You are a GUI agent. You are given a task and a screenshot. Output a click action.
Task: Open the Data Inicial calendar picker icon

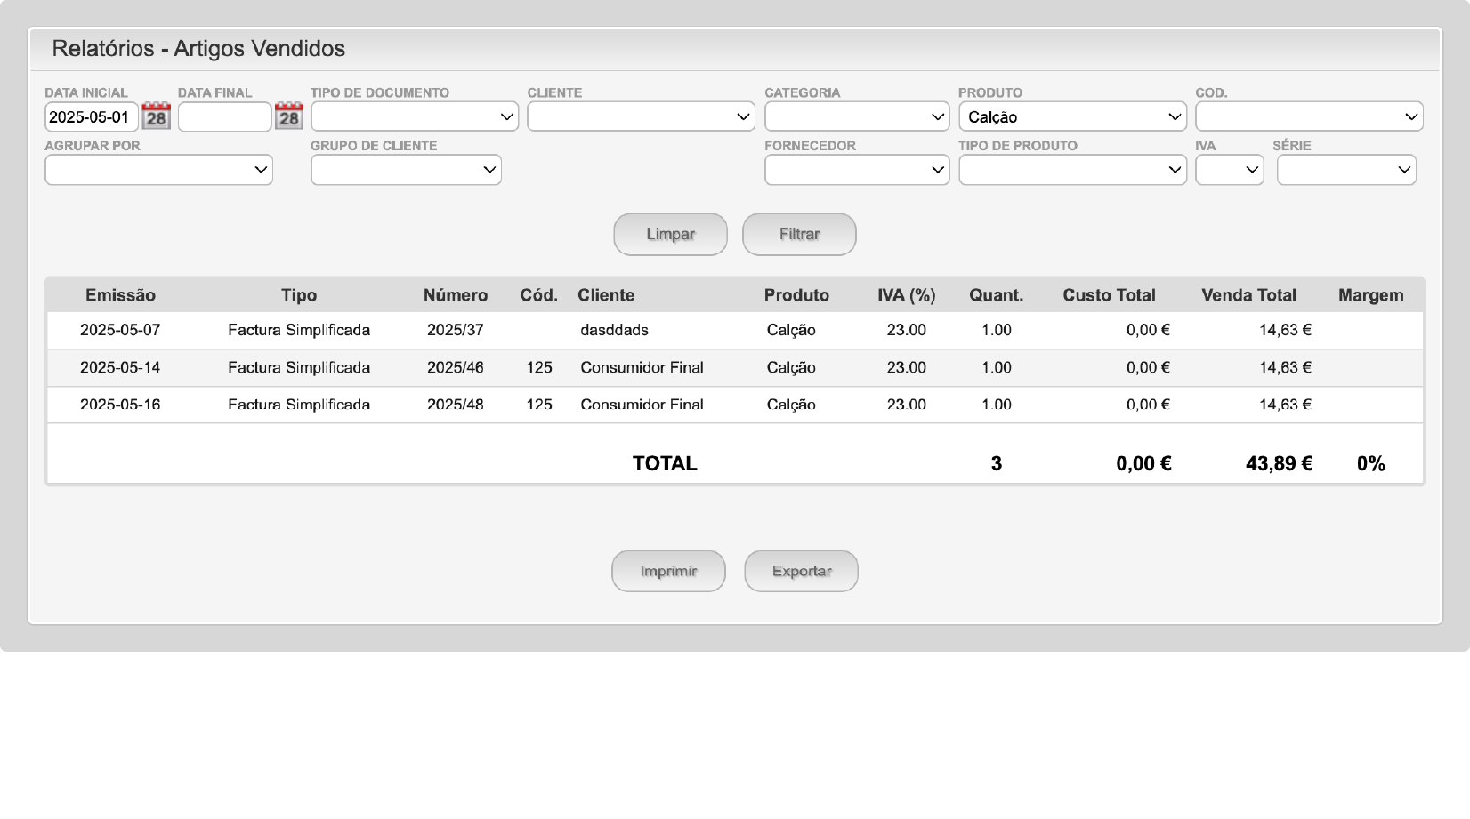pos(156,116)
